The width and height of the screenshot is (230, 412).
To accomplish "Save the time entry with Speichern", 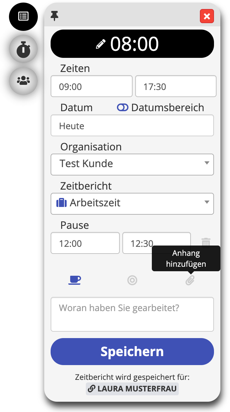I will (132, 352).
